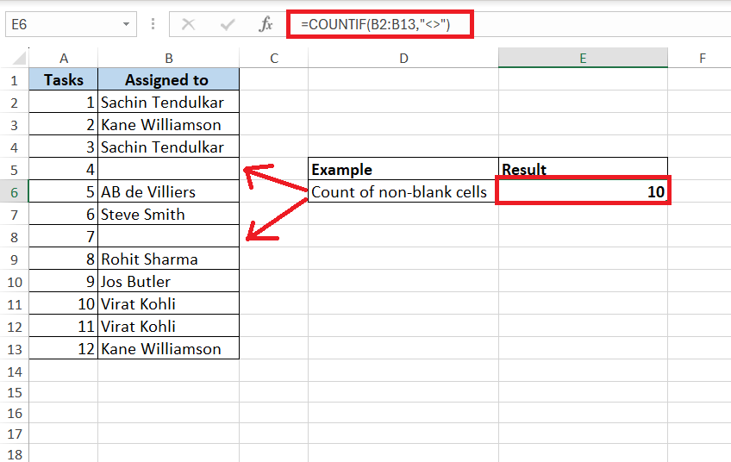Screen dimensions: 731x462
Task: Select row 15 header
Action: (15, 392)
